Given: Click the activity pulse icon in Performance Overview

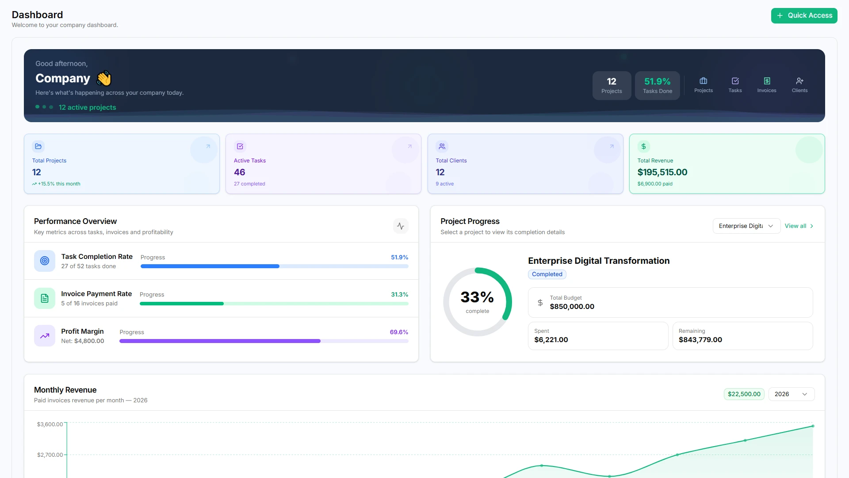Looking at the screenshot, I should (401, 226).
